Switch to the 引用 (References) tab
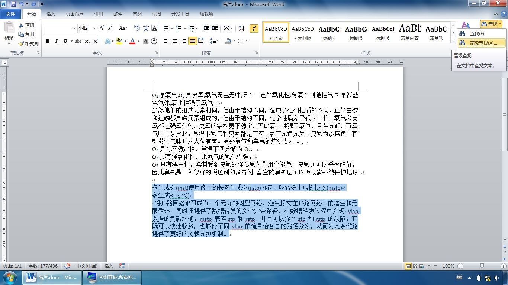508x285 pixels. pyautogui.click(x=99, y=14)
